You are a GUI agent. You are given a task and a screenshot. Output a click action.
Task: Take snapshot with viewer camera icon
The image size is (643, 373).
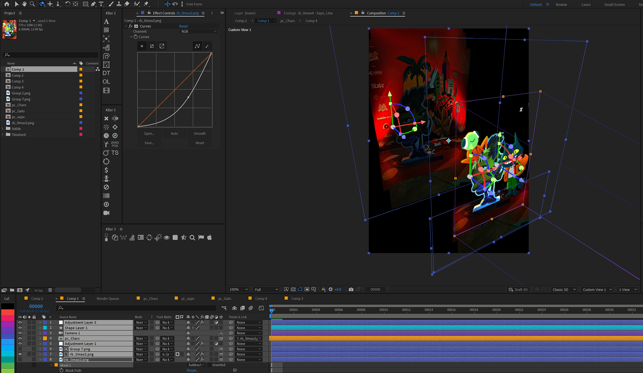click(351, 290)
